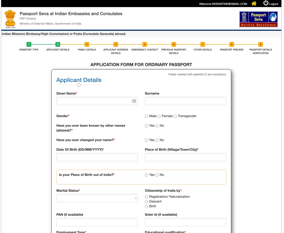The image size is (284, 233).
Task: Click the PSP Division text
Action: (28, 19)
